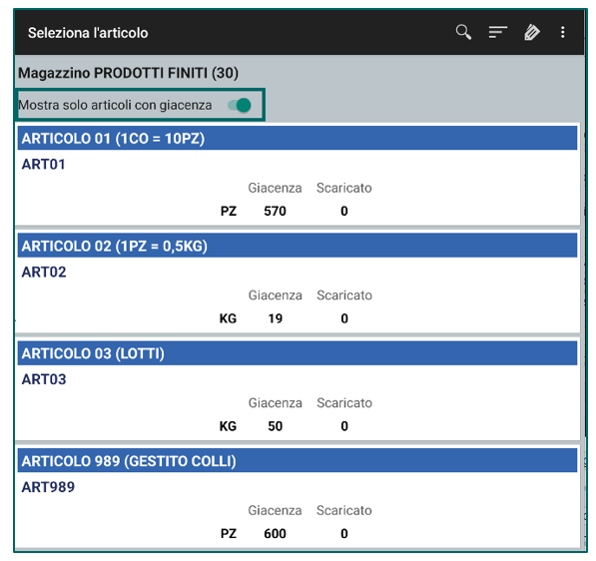
Task: Click giacenza value 19 for ART02
Action: 276,318
